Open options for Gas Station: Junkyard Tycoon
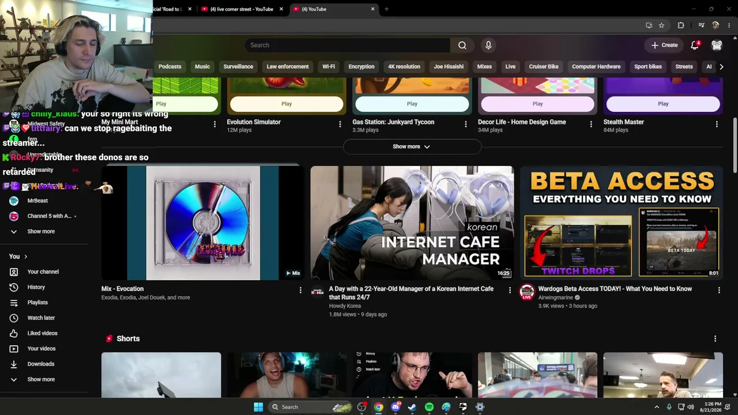 pyautogui.click(x=465, y=124)
